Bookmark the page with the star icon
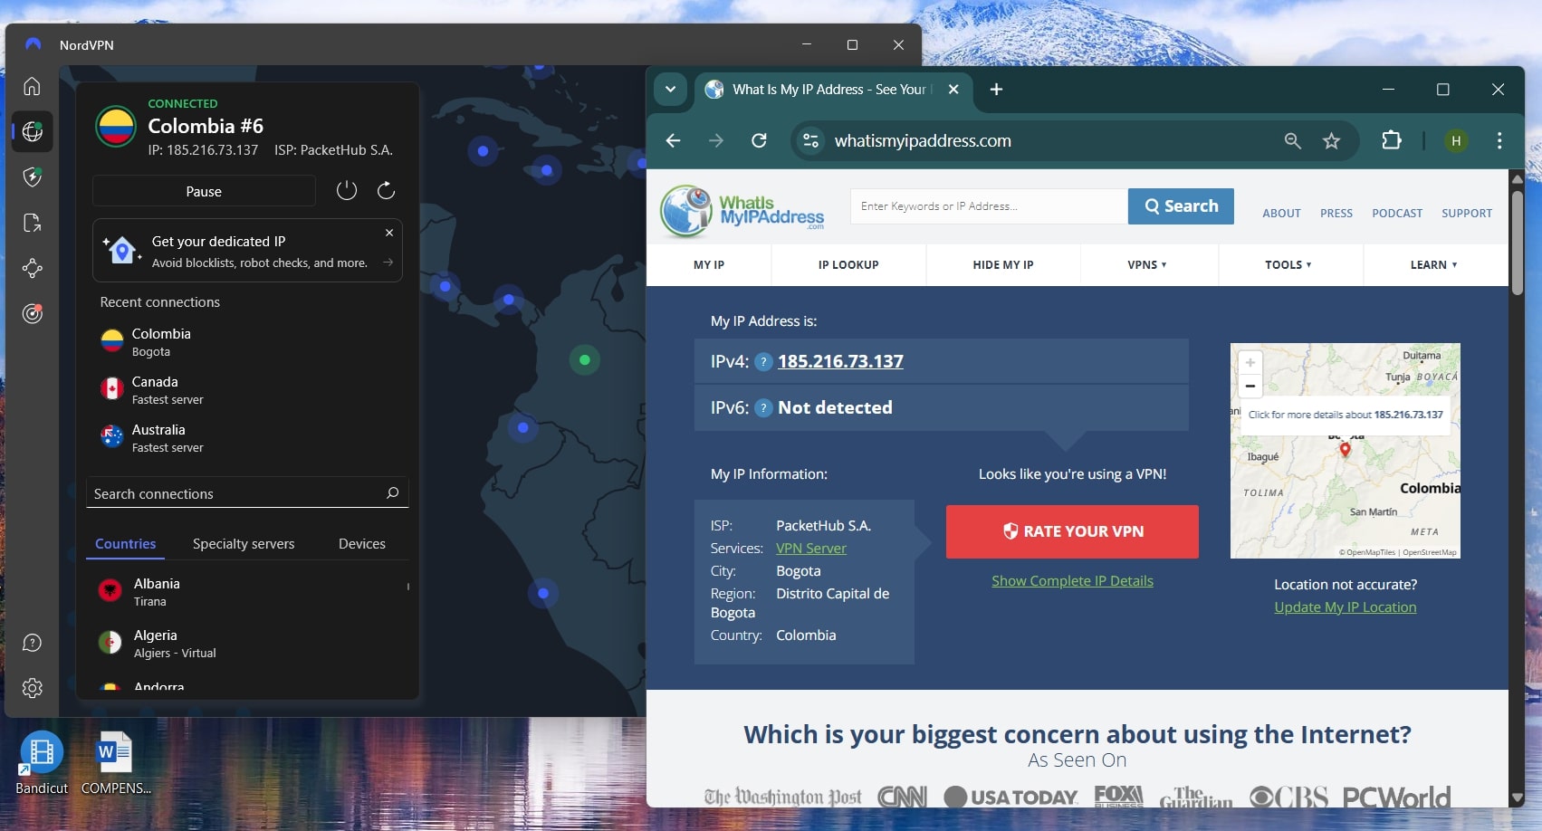The width and height of the screenshot is (1542, 831). 1330,140
